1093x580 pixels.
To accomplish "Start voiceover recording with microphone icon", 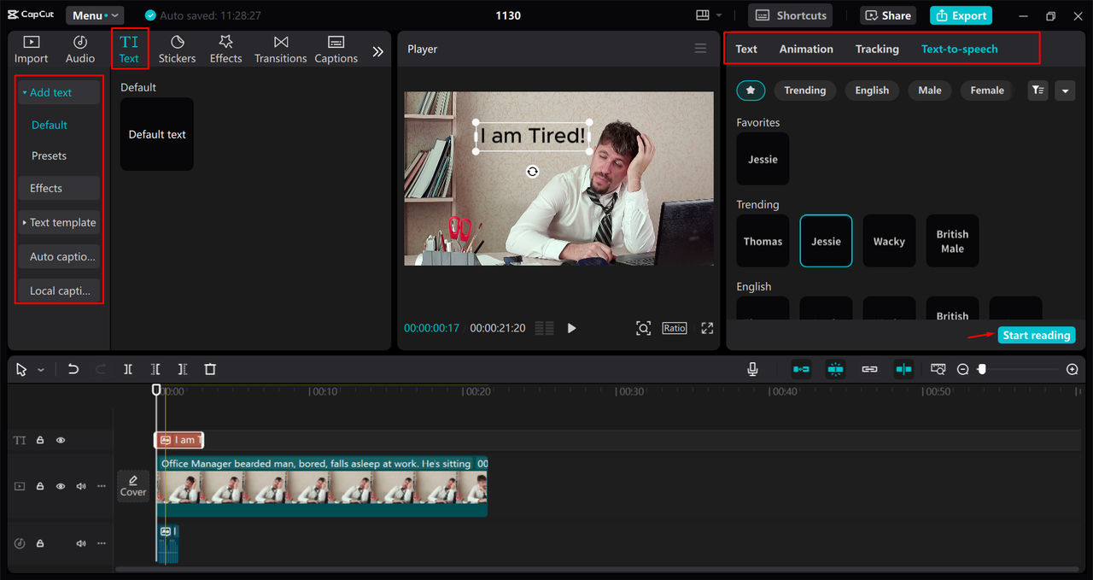I will point(752,369).
